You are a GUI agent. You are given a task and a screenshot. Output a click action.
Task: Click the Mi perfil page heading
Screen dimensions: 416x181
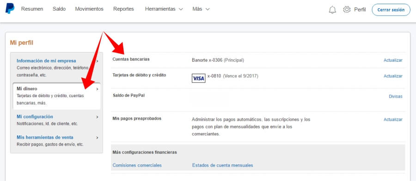coord(21,42)
